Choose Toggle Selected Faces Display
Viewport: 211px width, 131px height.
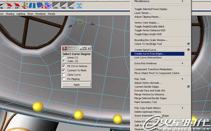(151, 9)
